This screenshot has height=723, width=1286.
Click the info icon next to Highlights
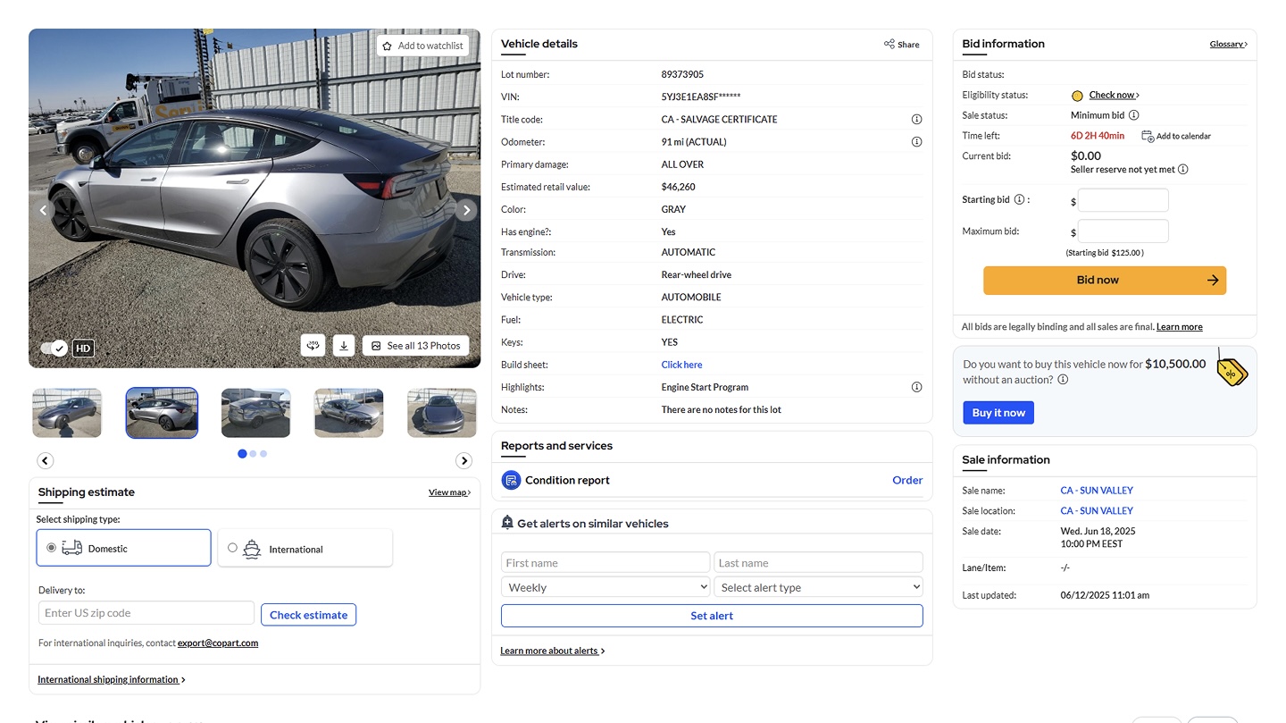click(916, 386)
